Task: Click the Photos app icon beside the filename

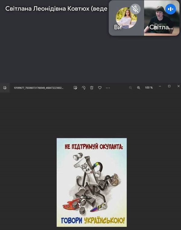Action: (5, 88)
